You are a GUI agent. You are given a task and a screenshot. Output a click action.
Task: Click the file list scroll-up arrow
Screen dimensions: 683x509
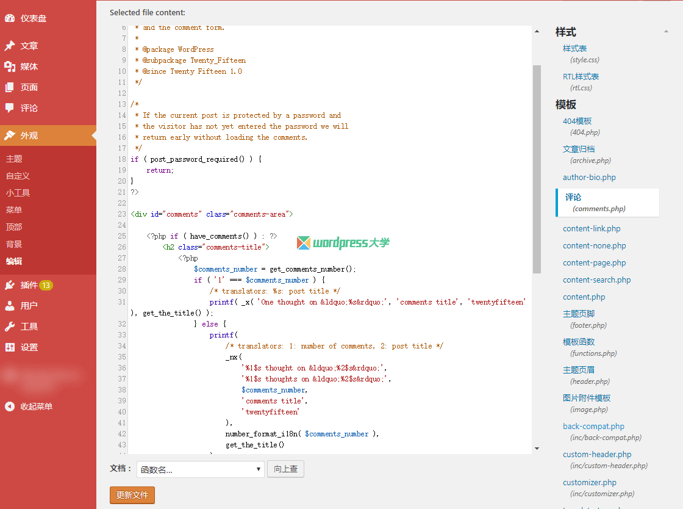666,31
